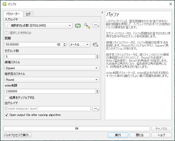Image resolution: width=175 pixels, height=141 pixels.
Task: Click the セグメント数 stepper arrows
Action: (97, 57)
